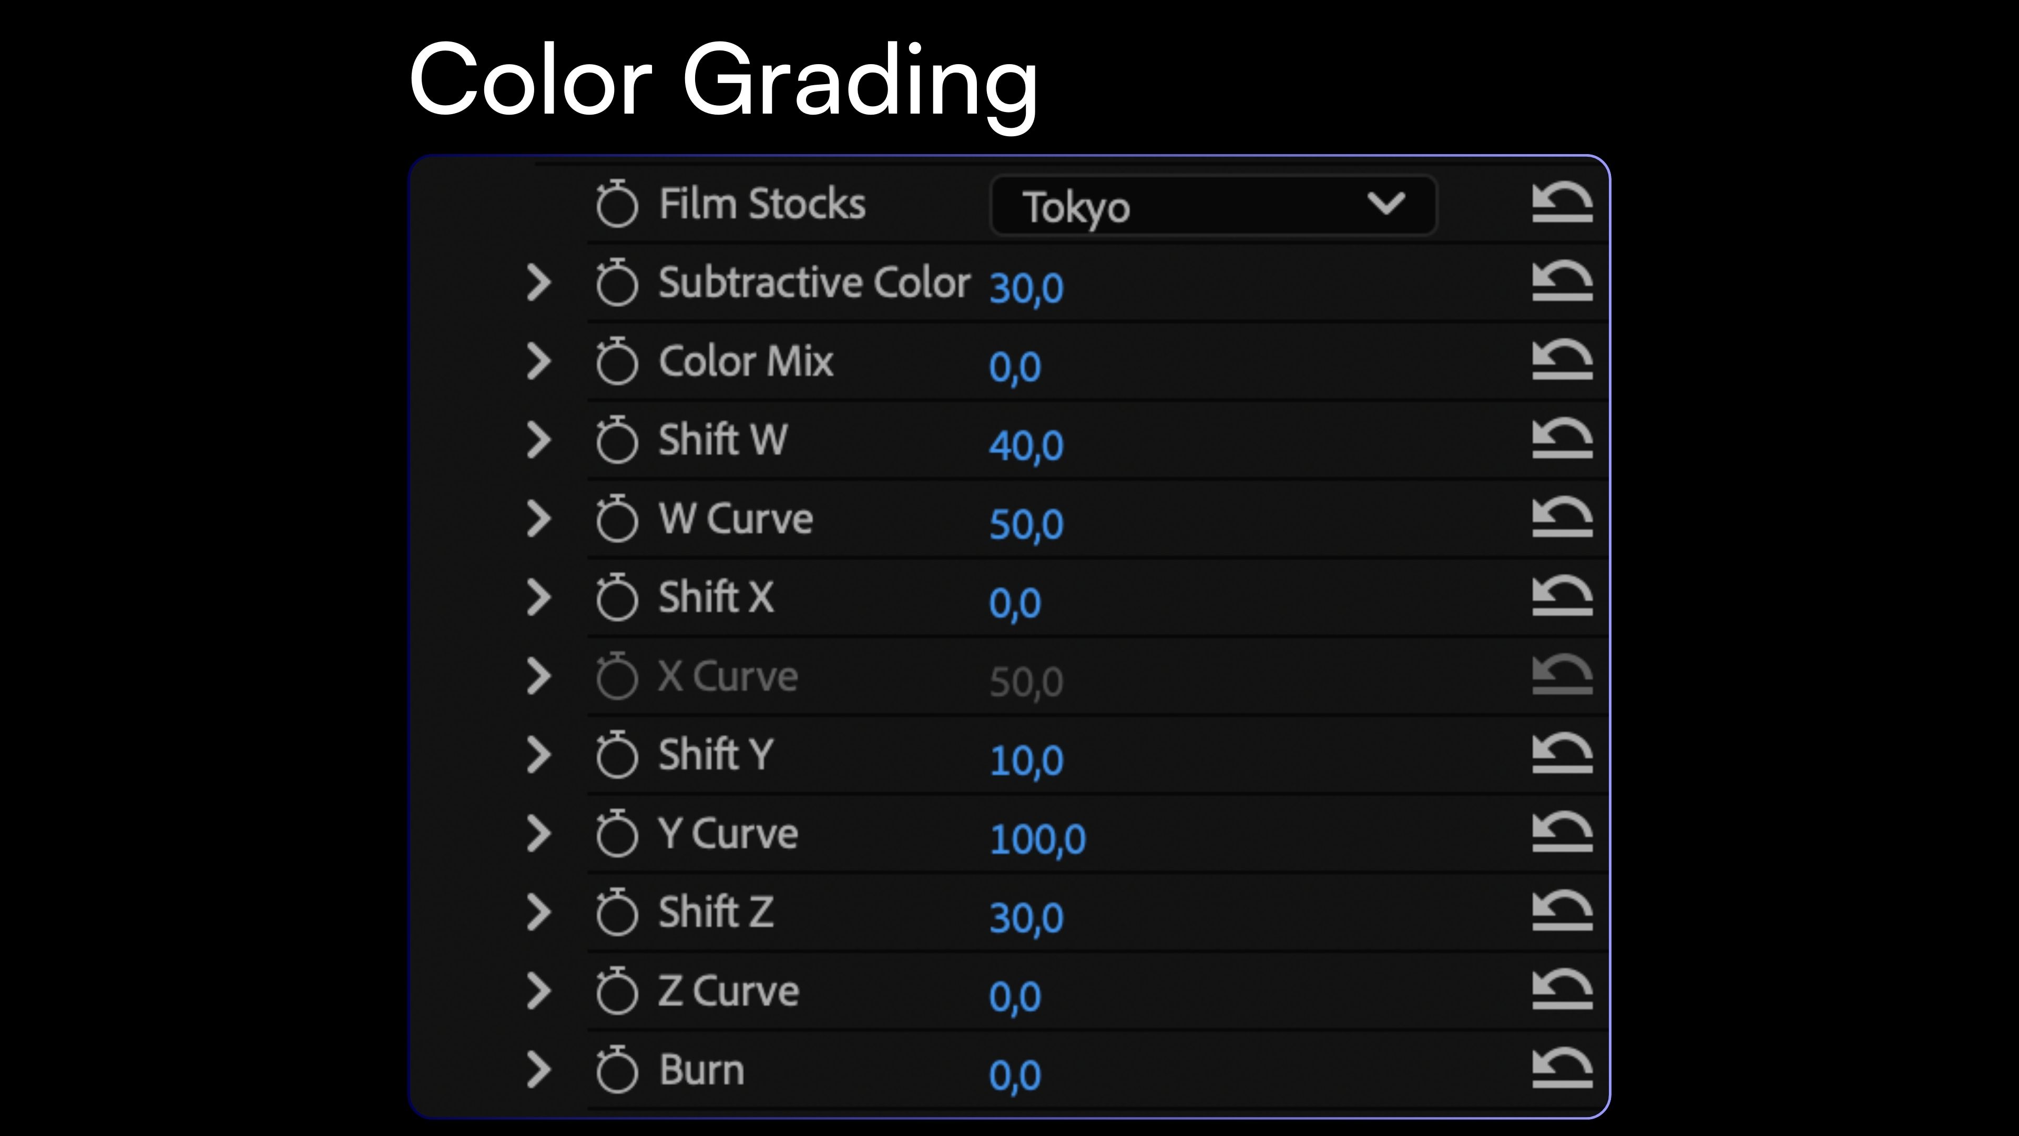This screenshot has width=2019, height=1136.
Task: Toggle animation stopwatch for Film Stocks
Action: [x=617, y=204]
